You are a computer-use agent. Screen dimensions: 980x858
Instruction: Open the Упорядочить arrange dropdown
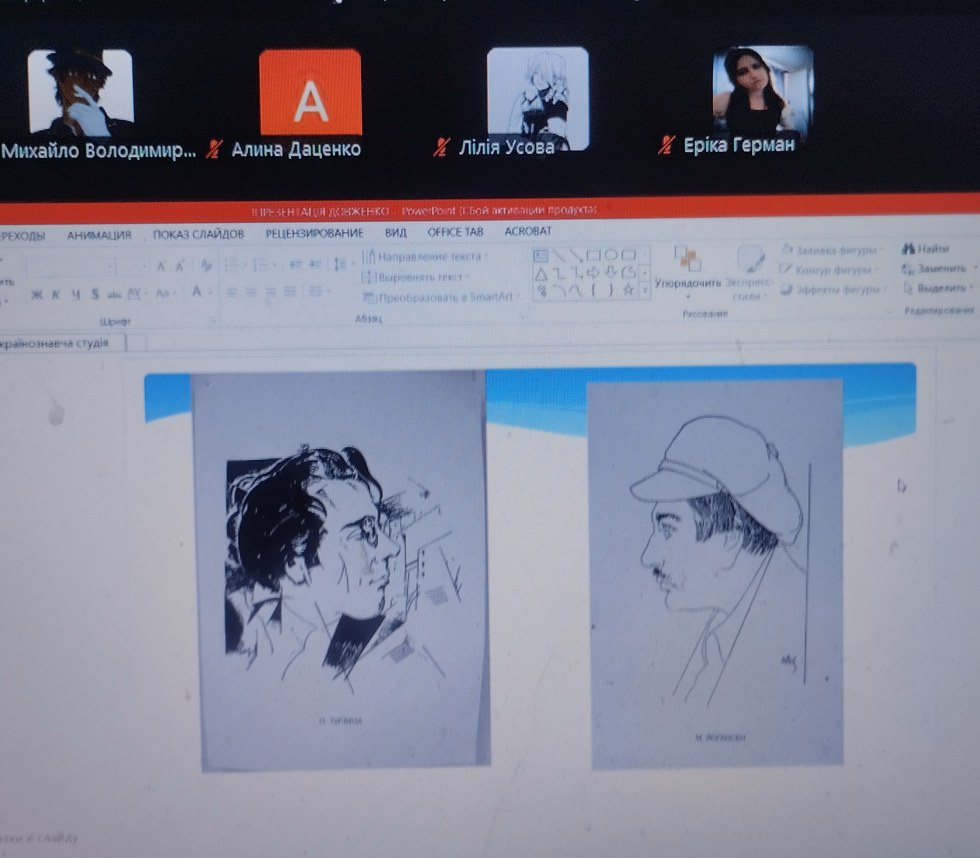(688, 282)
